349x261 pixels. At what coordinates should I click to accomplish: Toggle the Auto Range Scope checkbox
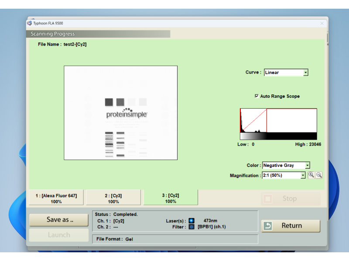pos(257,96)
